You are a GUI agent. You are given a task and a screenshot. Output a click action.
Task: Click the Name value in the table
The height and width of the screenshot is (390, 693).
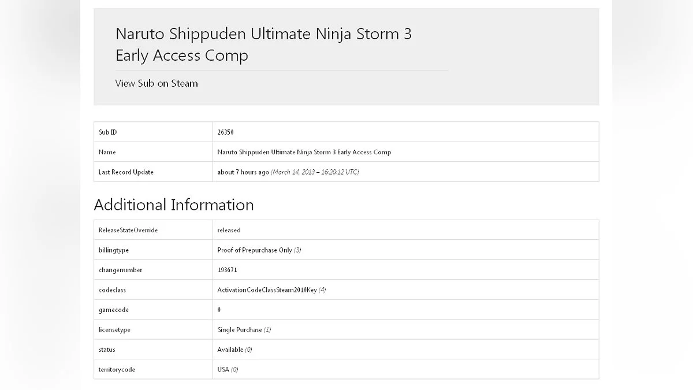(x=304, y=152)
